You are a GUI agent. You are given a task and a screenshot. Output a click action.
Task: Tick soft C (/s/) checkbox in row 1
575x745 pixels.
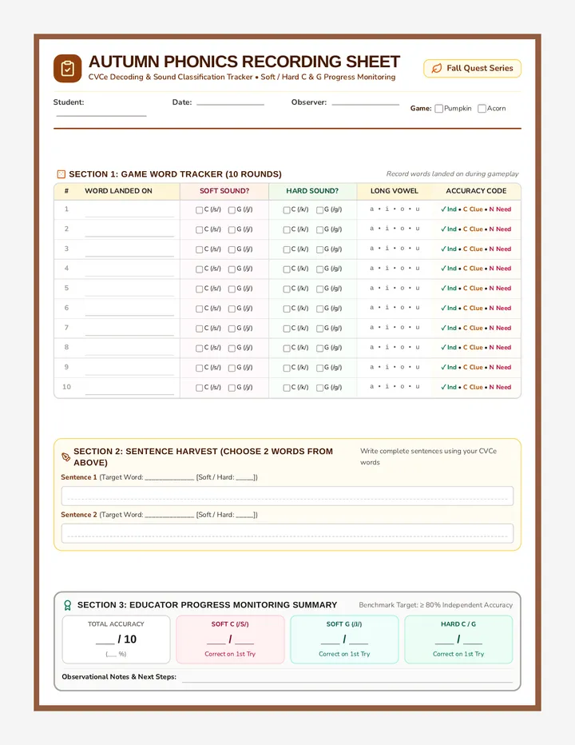[x=200, y=210]
